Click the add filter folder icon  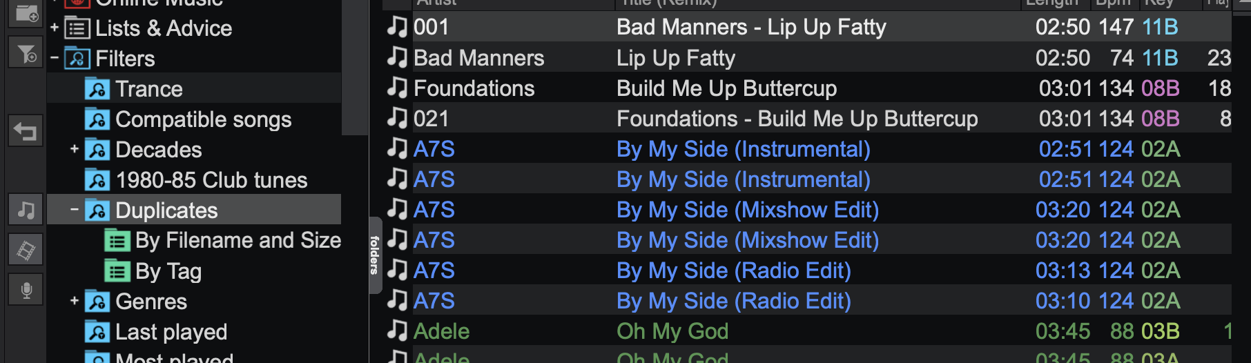26,52
